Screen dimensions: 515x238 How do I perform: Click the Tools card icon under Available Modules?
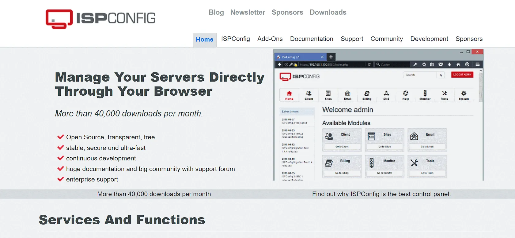point(414,163)
